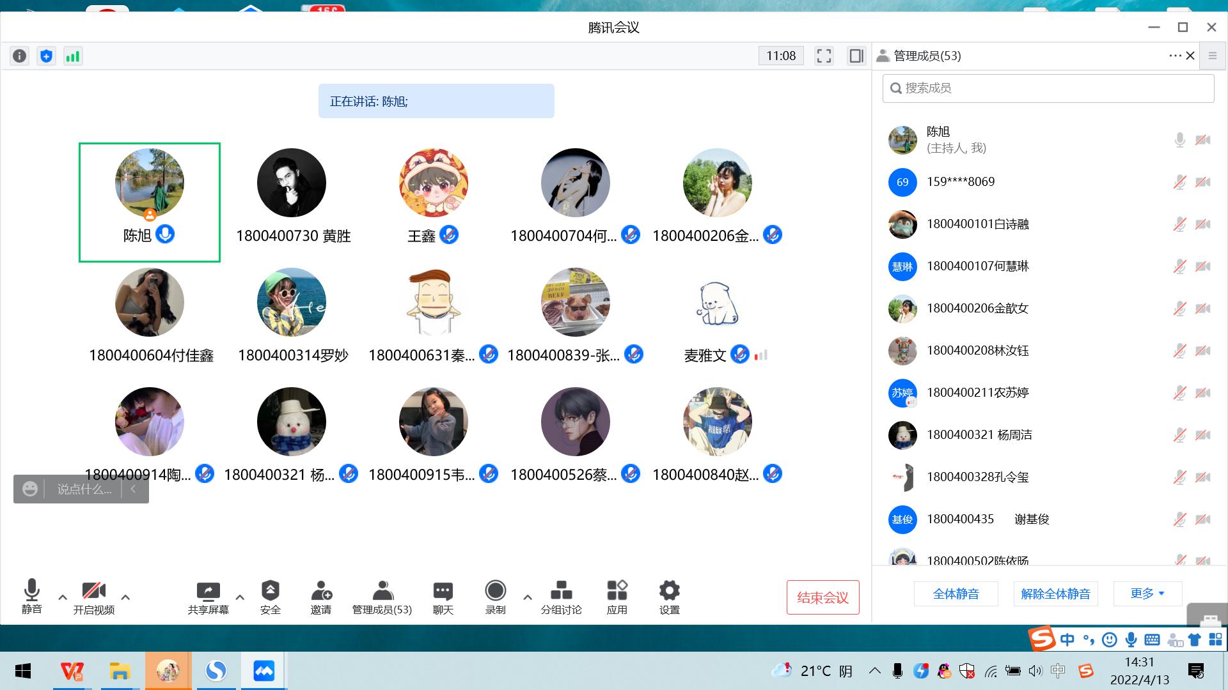Expand audio options arrow beside 静音

[x=63, y=597]
